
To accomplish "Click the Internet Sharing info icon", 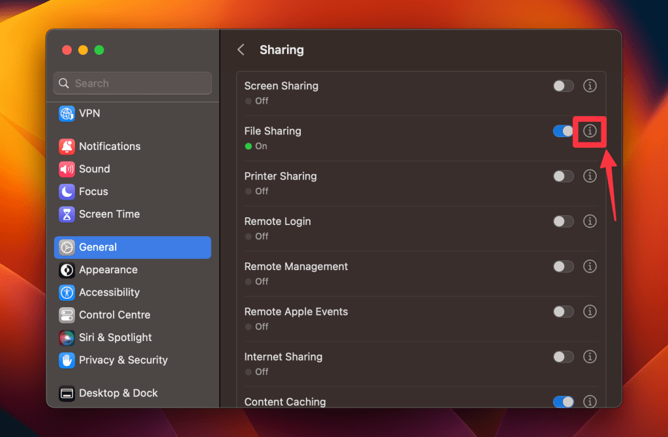I will [x=590, y=357].
